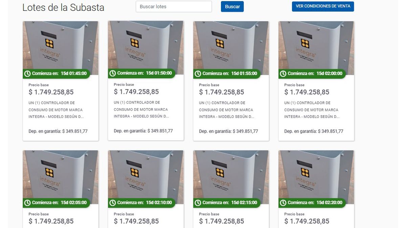406x228 pixels.
Task: Click the clock icon on the 15d 02:05:00 lot
Action: pyautogui.click(x=27, y=203)
